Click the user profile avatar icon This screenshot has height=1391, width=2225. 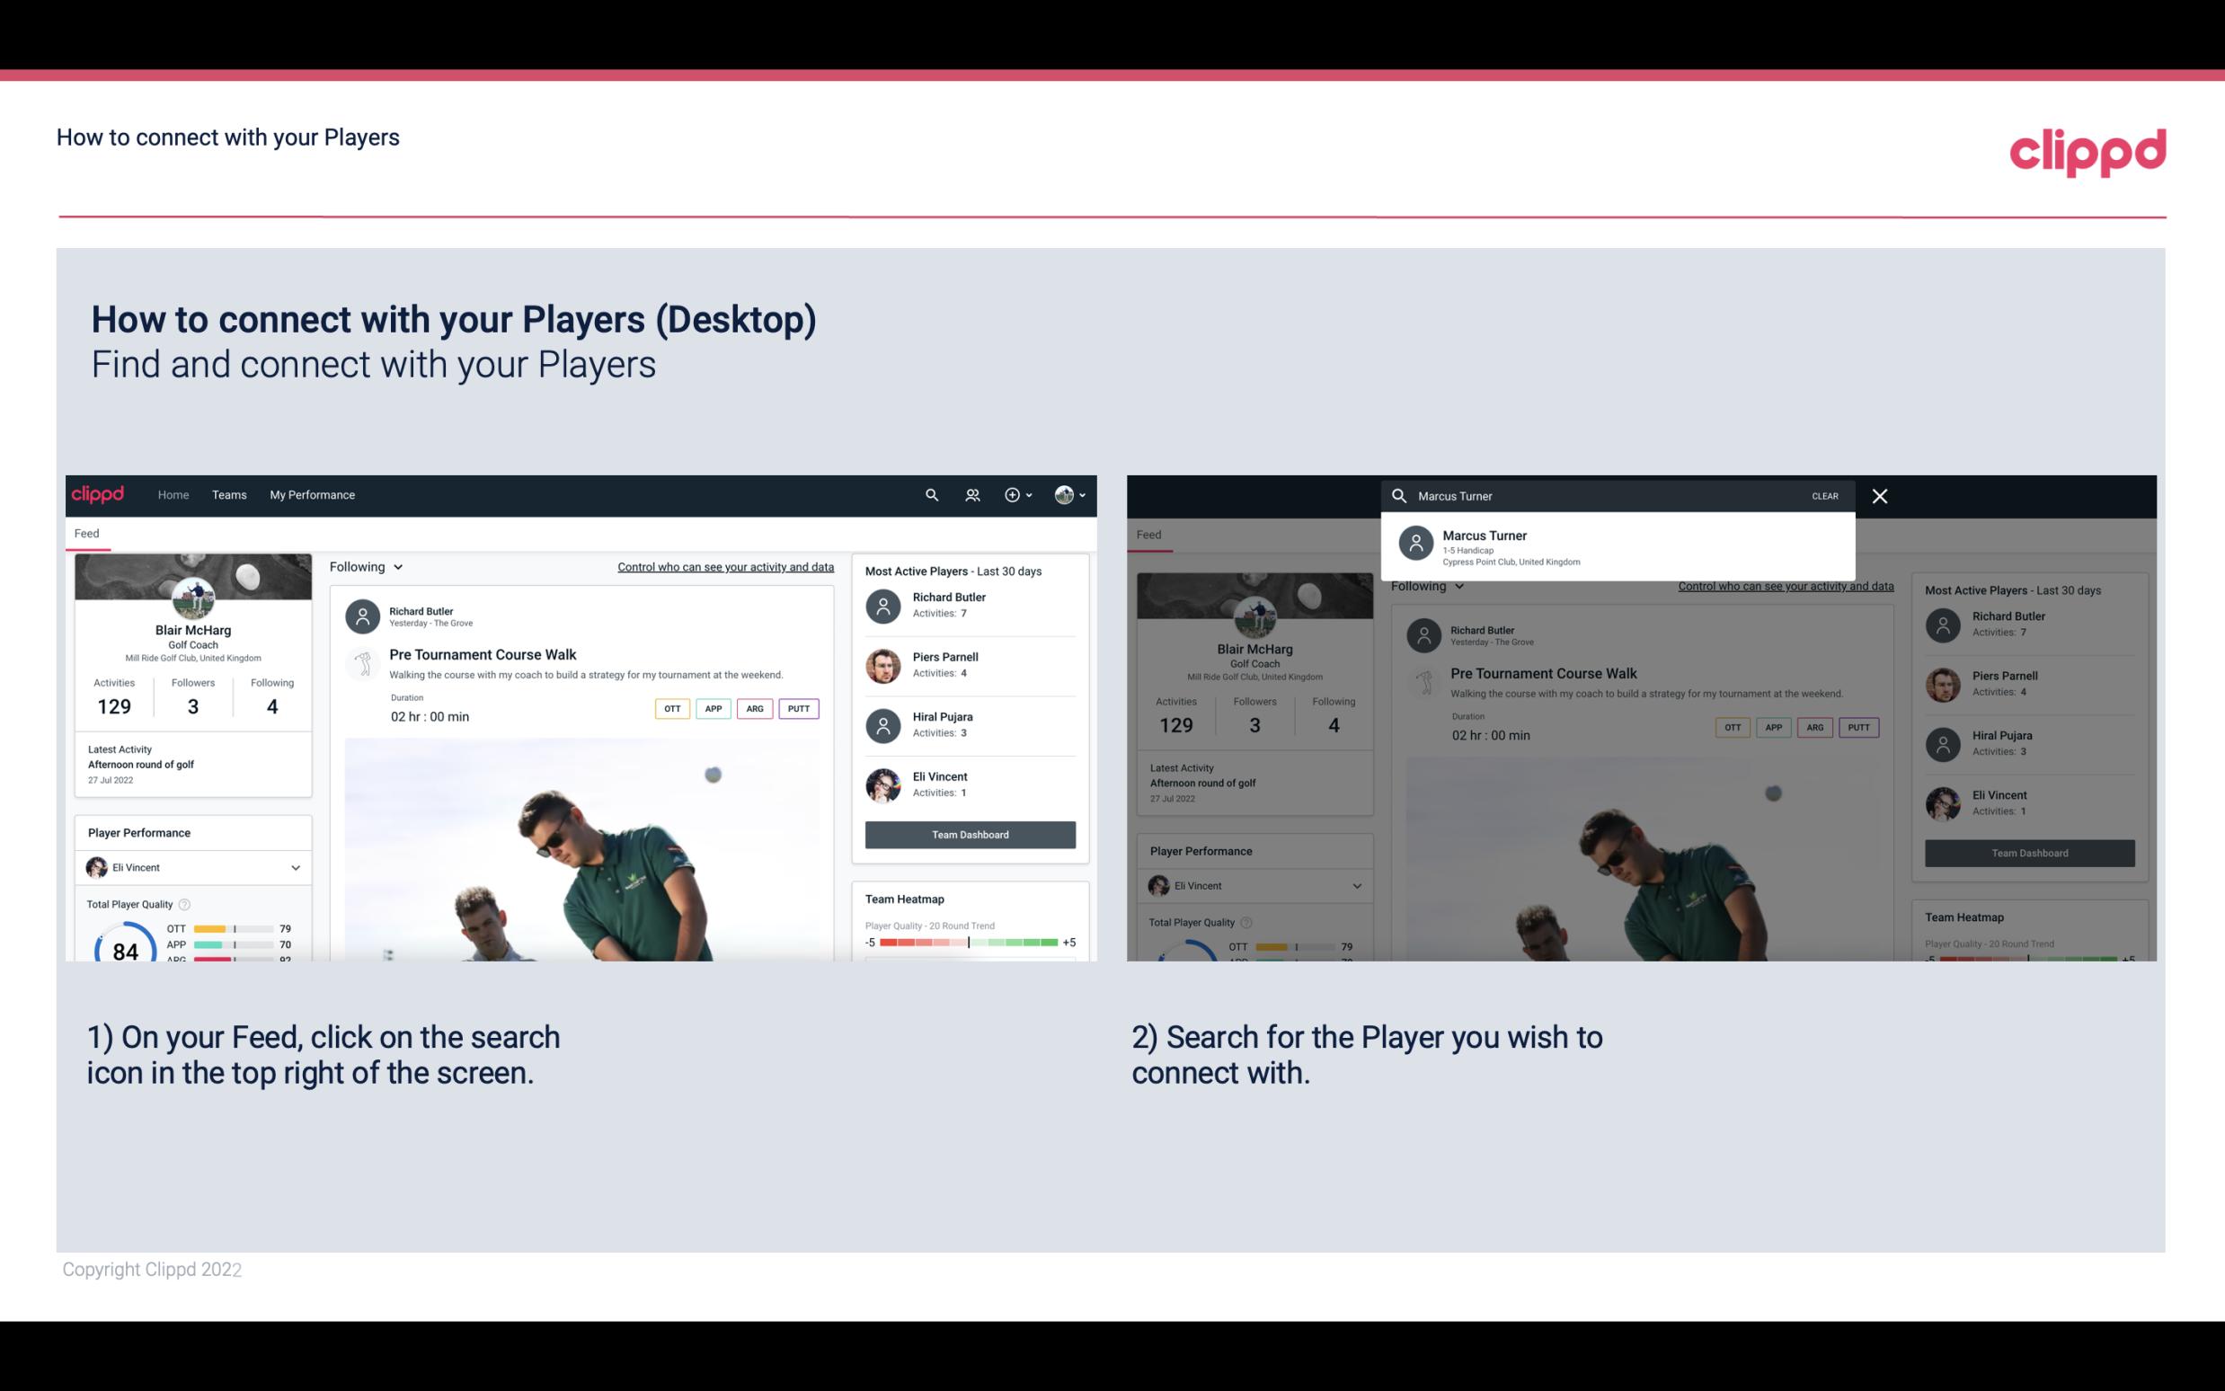click(x=1064, y=495)
